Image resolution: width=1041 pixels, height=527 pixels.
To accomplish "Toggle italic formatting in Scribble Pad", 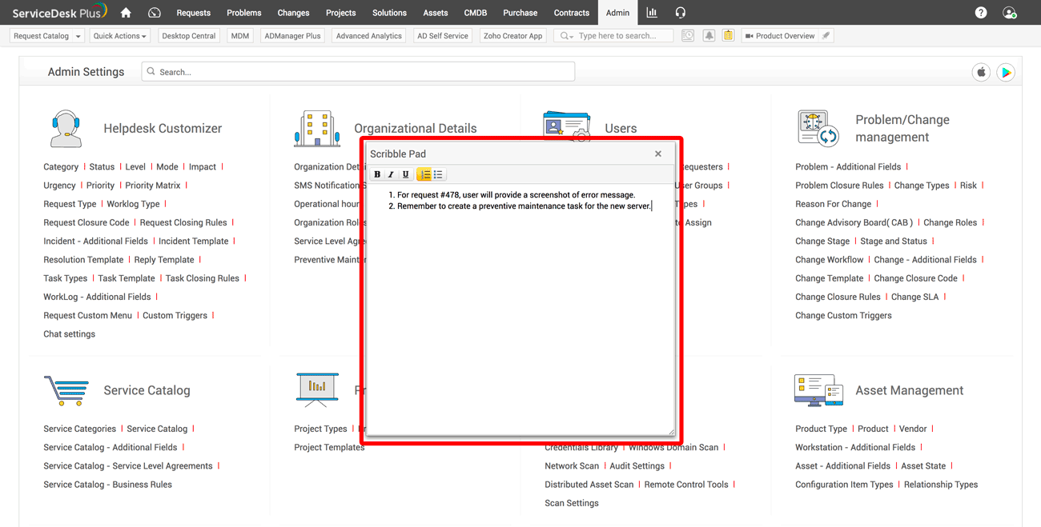I will (391, 174).
